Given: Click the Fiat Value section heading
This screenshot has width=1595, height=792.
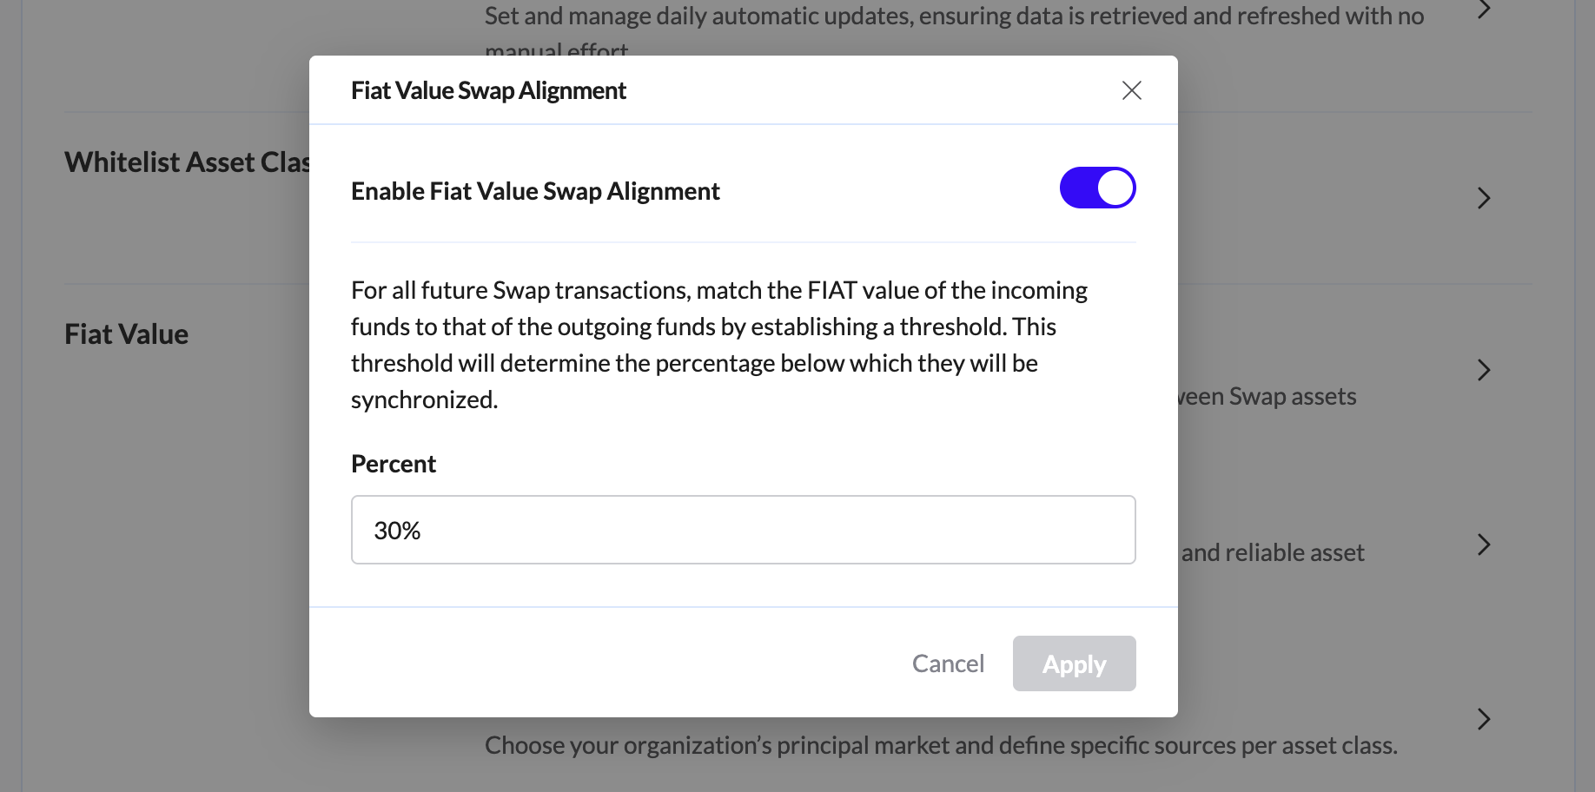Looking at the screenshot, I should [127, 334].
